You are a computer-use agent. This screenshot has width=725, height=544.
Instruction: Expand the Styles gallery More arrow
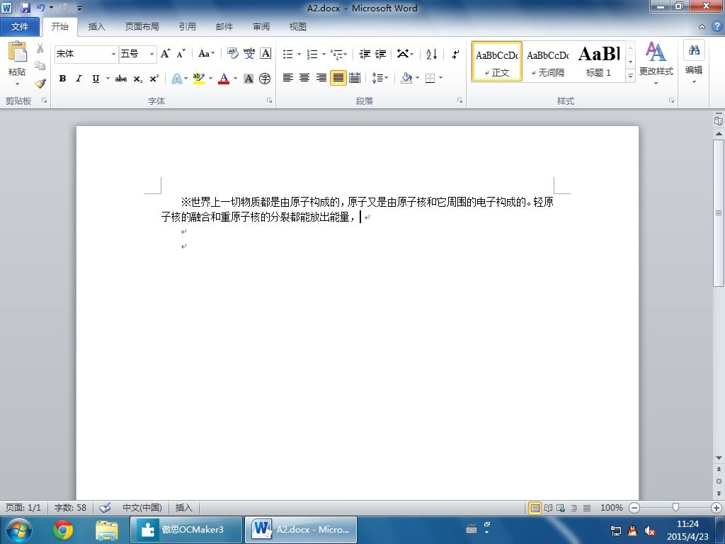[630, 76]
